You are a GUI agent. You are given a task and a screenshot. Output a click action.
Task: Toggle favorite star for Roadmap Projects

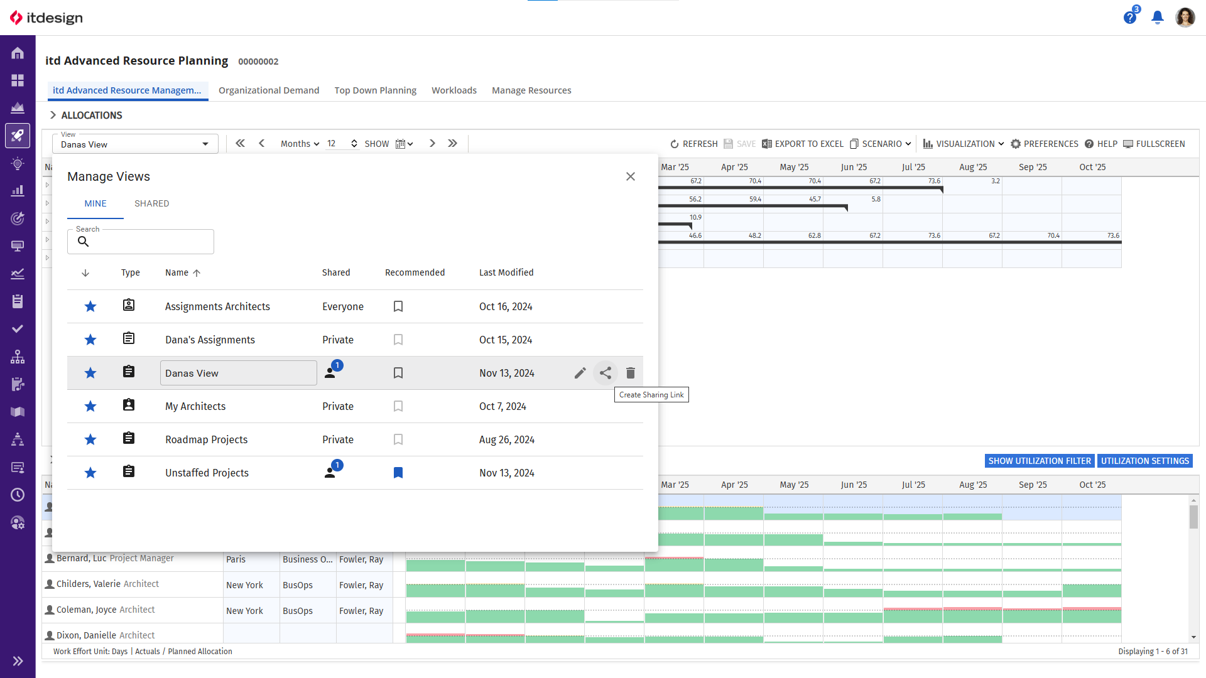[x=90, y=439]
